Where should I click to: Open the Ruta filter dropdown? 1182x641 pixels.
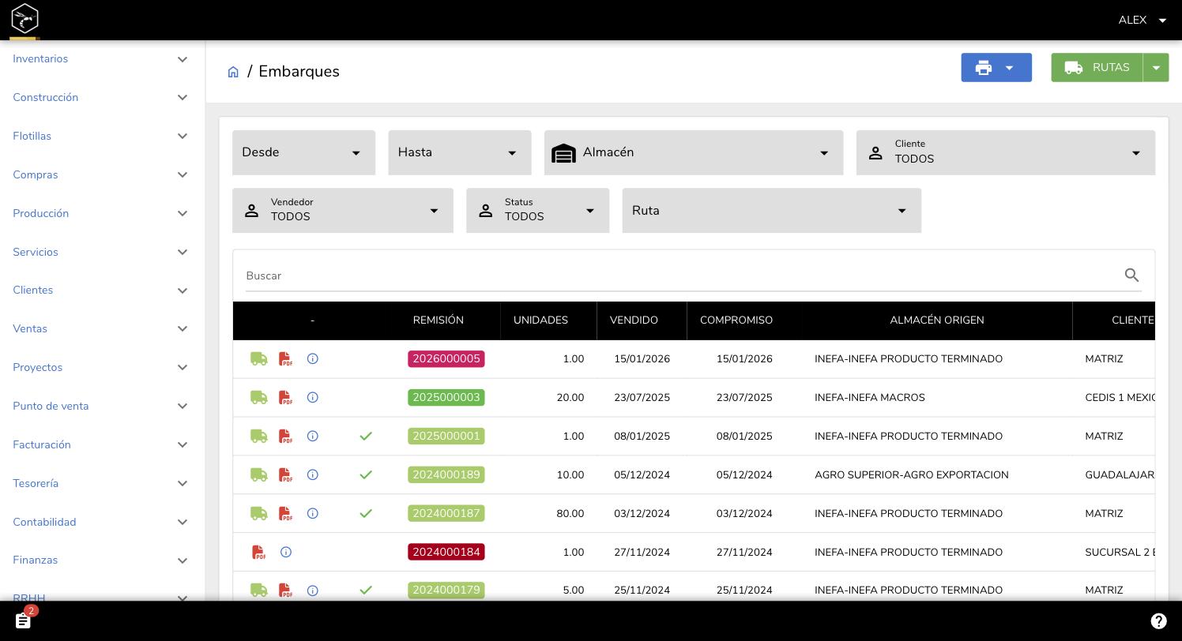pyautogui.click(x=772, y=211)
